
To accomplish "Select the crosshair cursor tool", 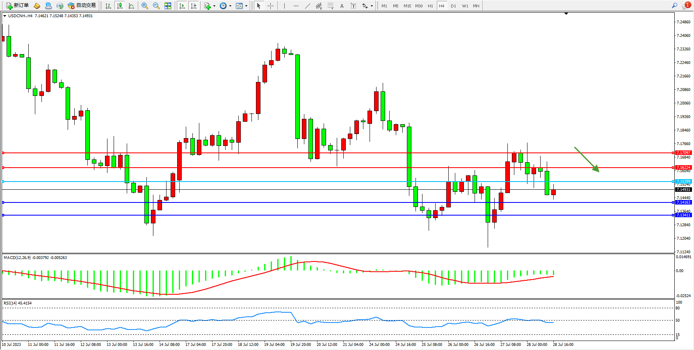I will pyautogui.click(x=271, y=6).
